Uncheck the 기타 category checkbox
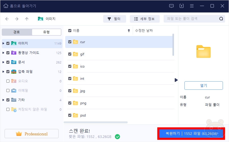Image resolution: width=229 pixels, height=142 pixels. [8, 100]
